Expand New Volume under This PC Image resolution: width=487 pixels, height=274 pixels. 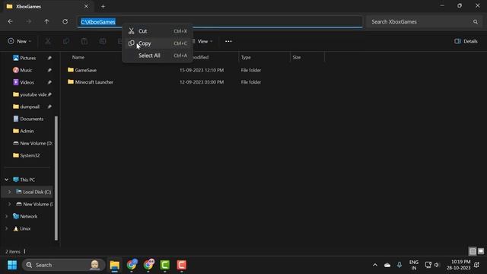coord(9,204)
